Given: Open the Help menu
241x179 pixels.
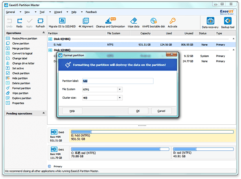Looking at the screenshot, I should click(x=74, y=12).
